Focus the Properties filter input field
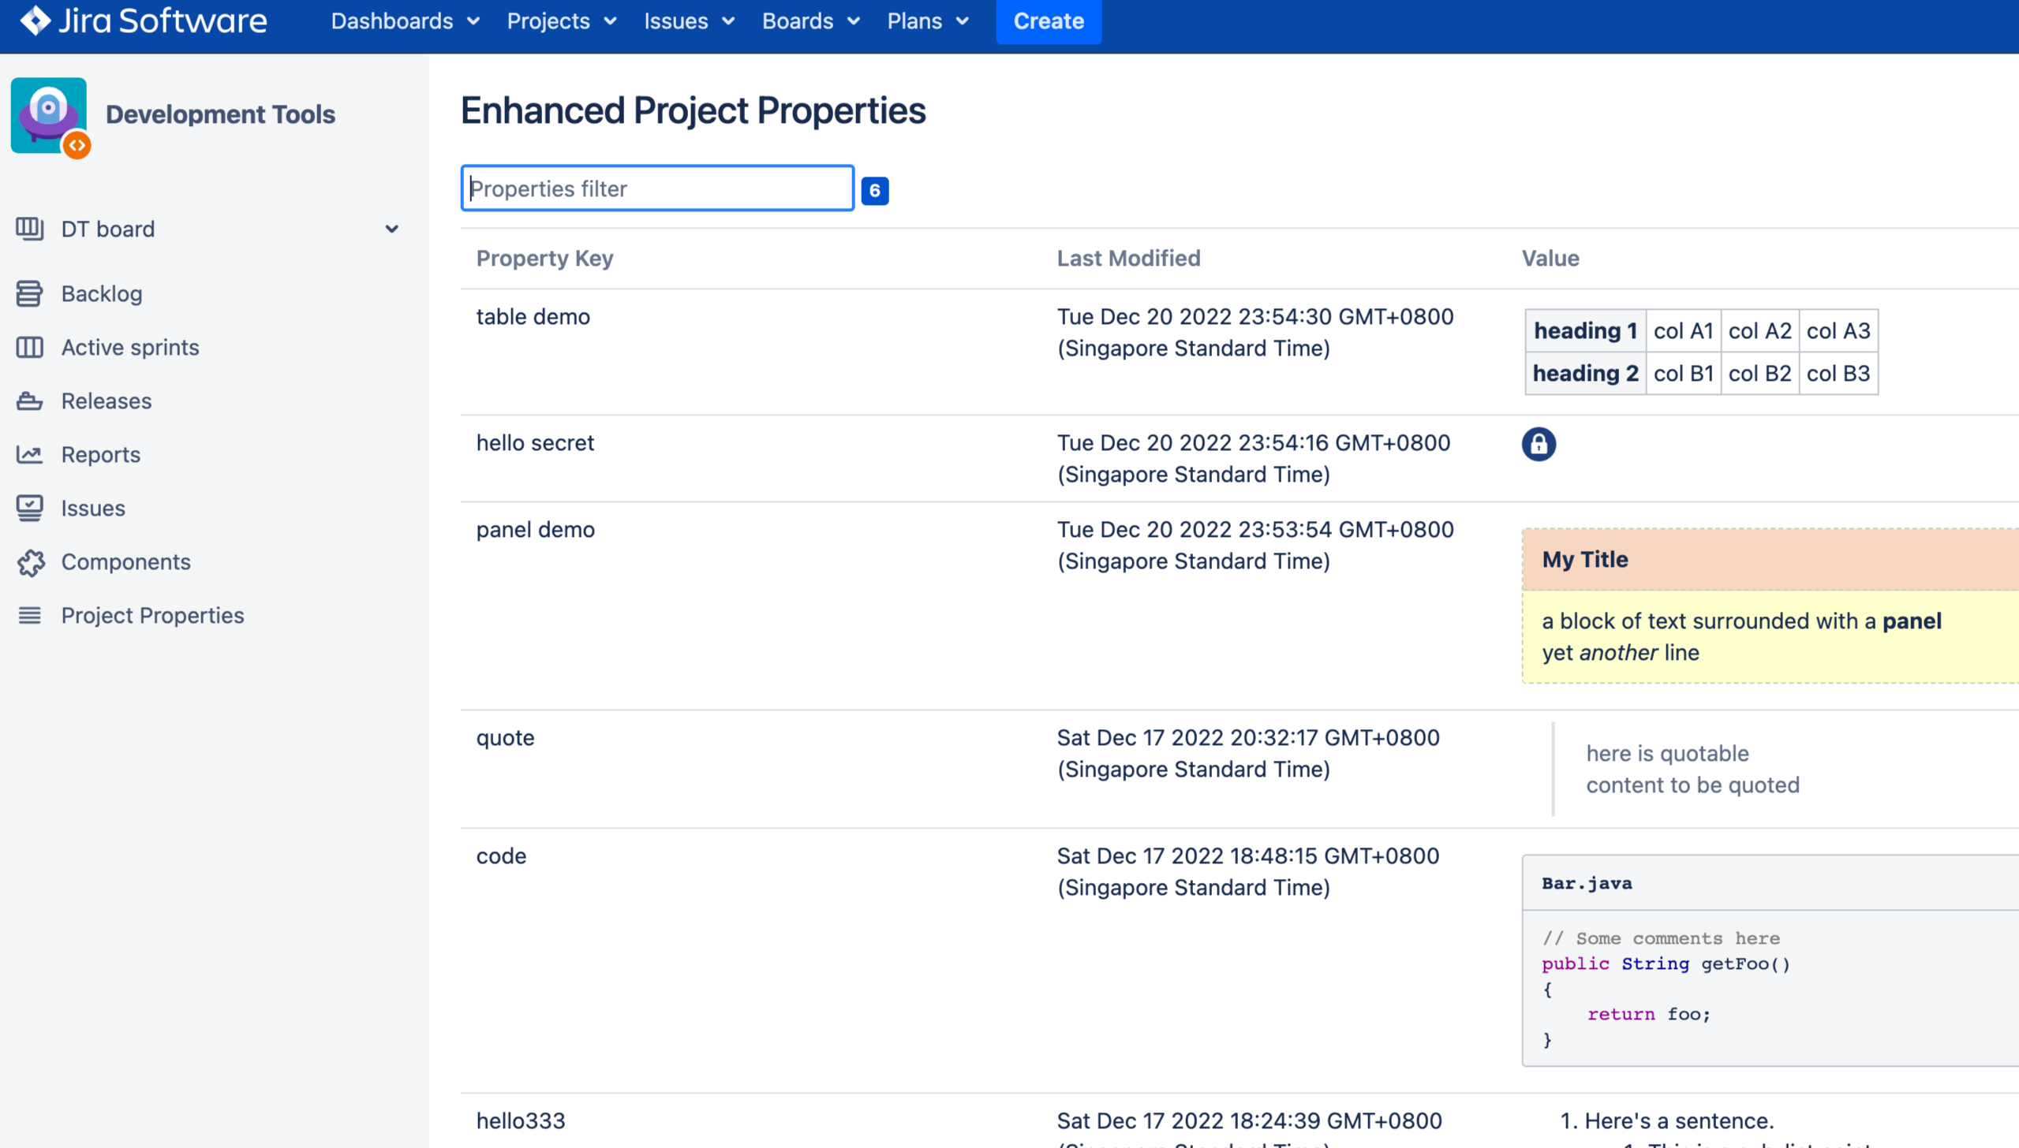 click(656, 188)
